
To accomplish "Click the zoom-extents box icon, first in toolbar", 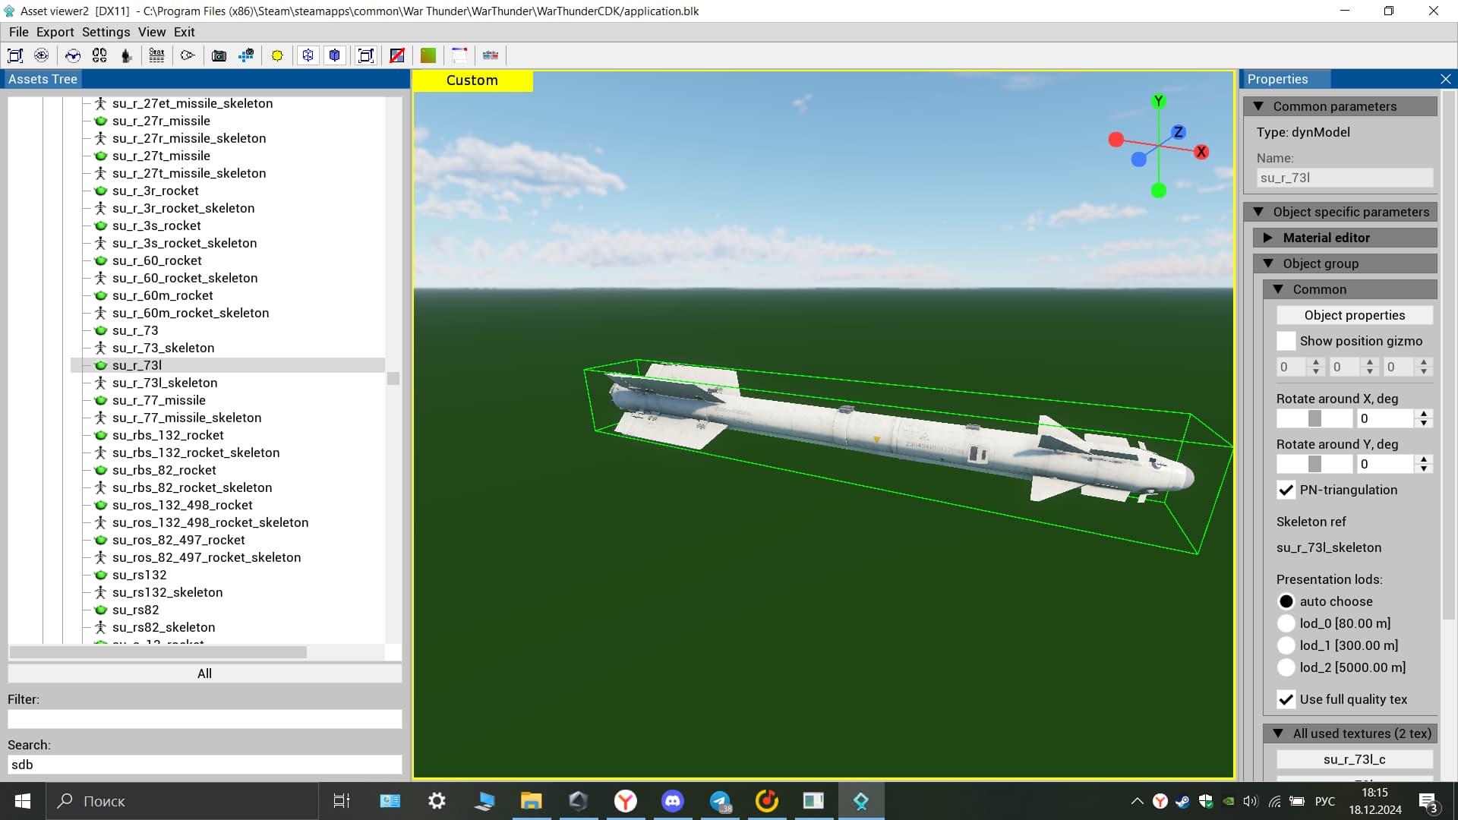I will click(15, 55).
